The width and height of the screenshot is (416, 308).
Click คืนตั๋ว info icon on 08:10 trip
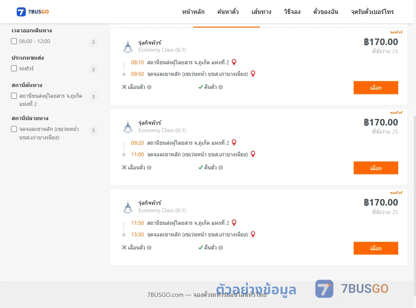click(x=221, y=87)
